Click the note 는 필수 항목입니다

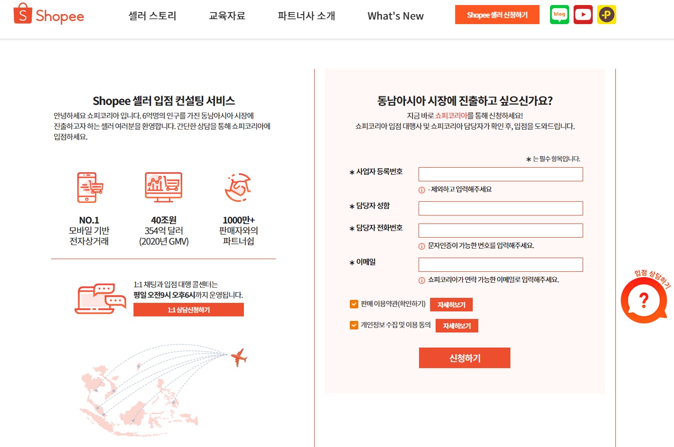(x=553, y=159)
